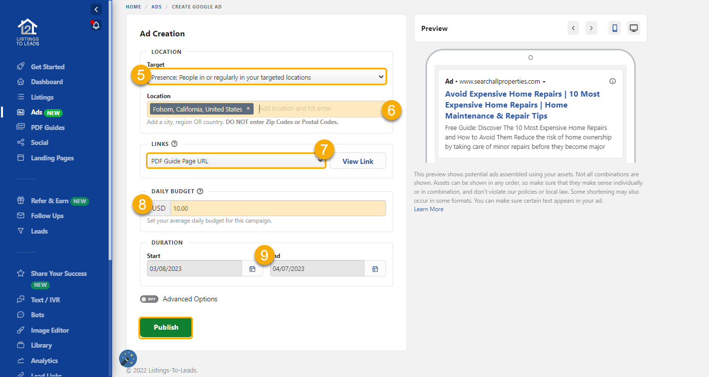This screenshot has height=377, width=709.
Task: Open the Analytics section
Action: pyautogui.click(x=45, y=360)
